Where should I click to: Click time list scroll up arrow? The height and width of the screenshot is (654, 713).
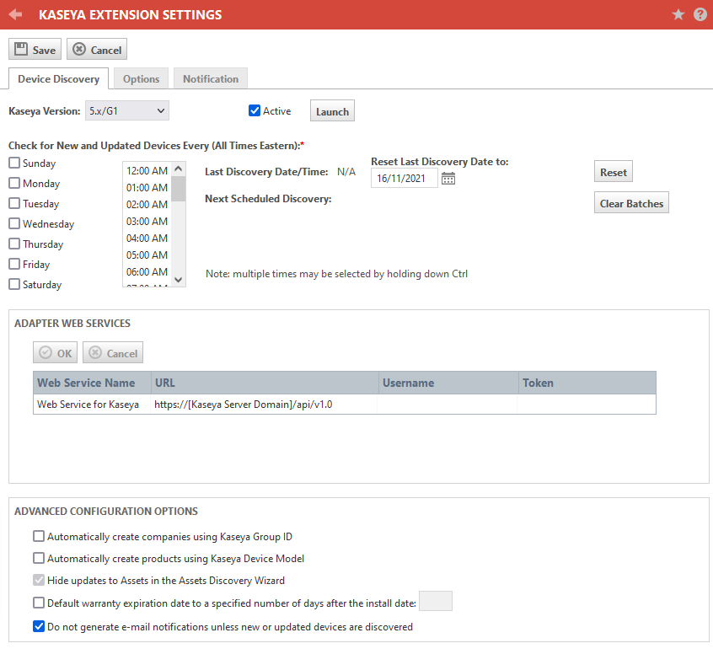click(179, 169)
